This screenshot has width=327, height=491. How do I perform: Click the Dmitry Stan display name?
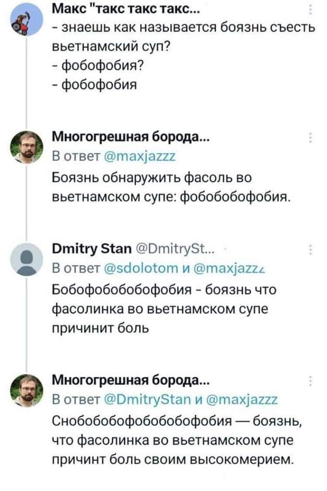point(87,249)
